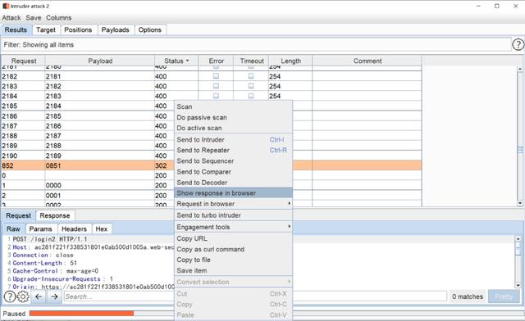Click the Burp Intruder attack window icon
The height and width of the screenshot is (321, 525).
click(6, 6)
